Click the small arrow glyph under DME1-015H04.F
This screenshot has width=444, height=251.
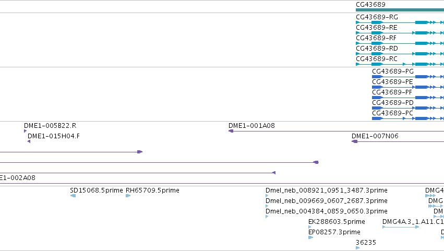point(29,141)
